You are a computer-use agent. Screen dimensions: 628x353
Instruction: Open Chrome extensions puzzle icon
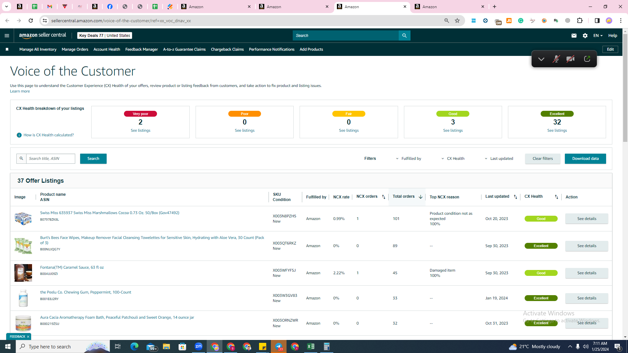click(580, 21)
